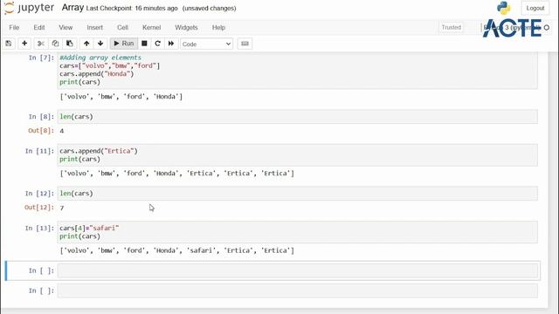The height and width of the screenshot is (314, 559).
Task: Insert a cell below with plus icon
Action: coord(24,44)
